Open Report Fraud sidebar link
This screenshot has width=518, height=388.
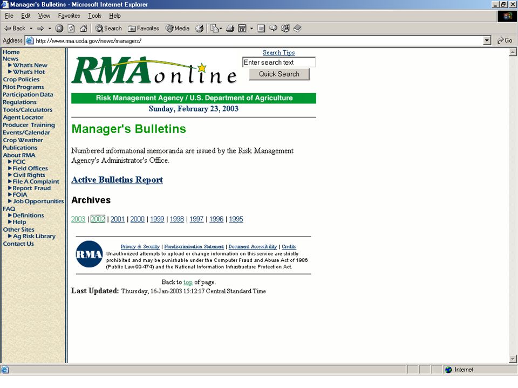32,188
